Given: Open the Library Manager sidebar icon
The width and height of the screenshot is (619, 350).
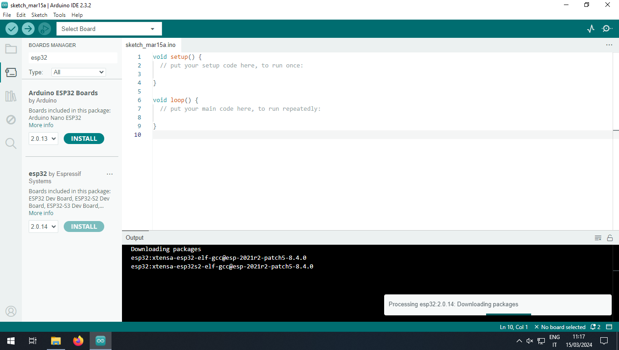Looking at the screenshot, I should click(x=11, y=96).
